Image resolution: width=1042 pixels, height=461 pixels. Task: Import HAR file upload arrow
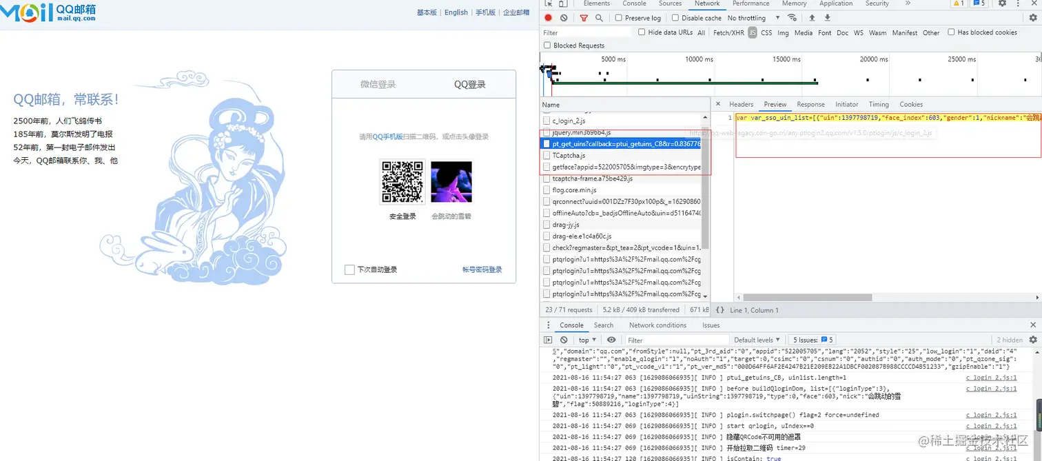click(812, 18)
